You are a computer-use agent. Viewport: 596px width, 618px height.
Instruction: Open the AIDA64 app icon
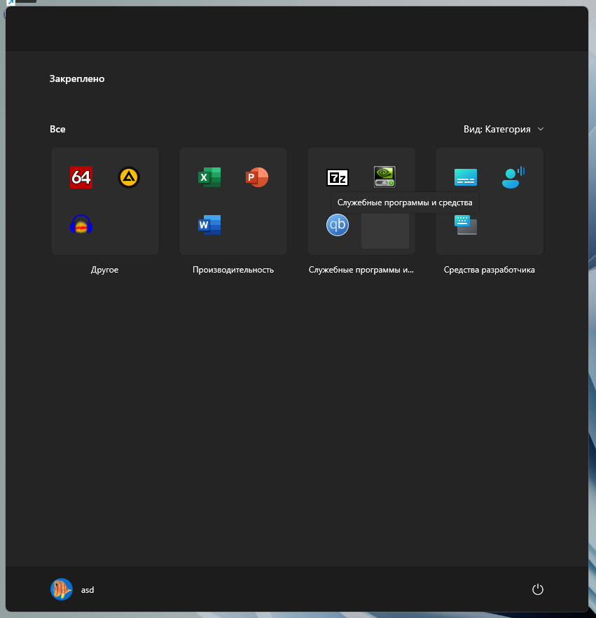coord(81,177)
